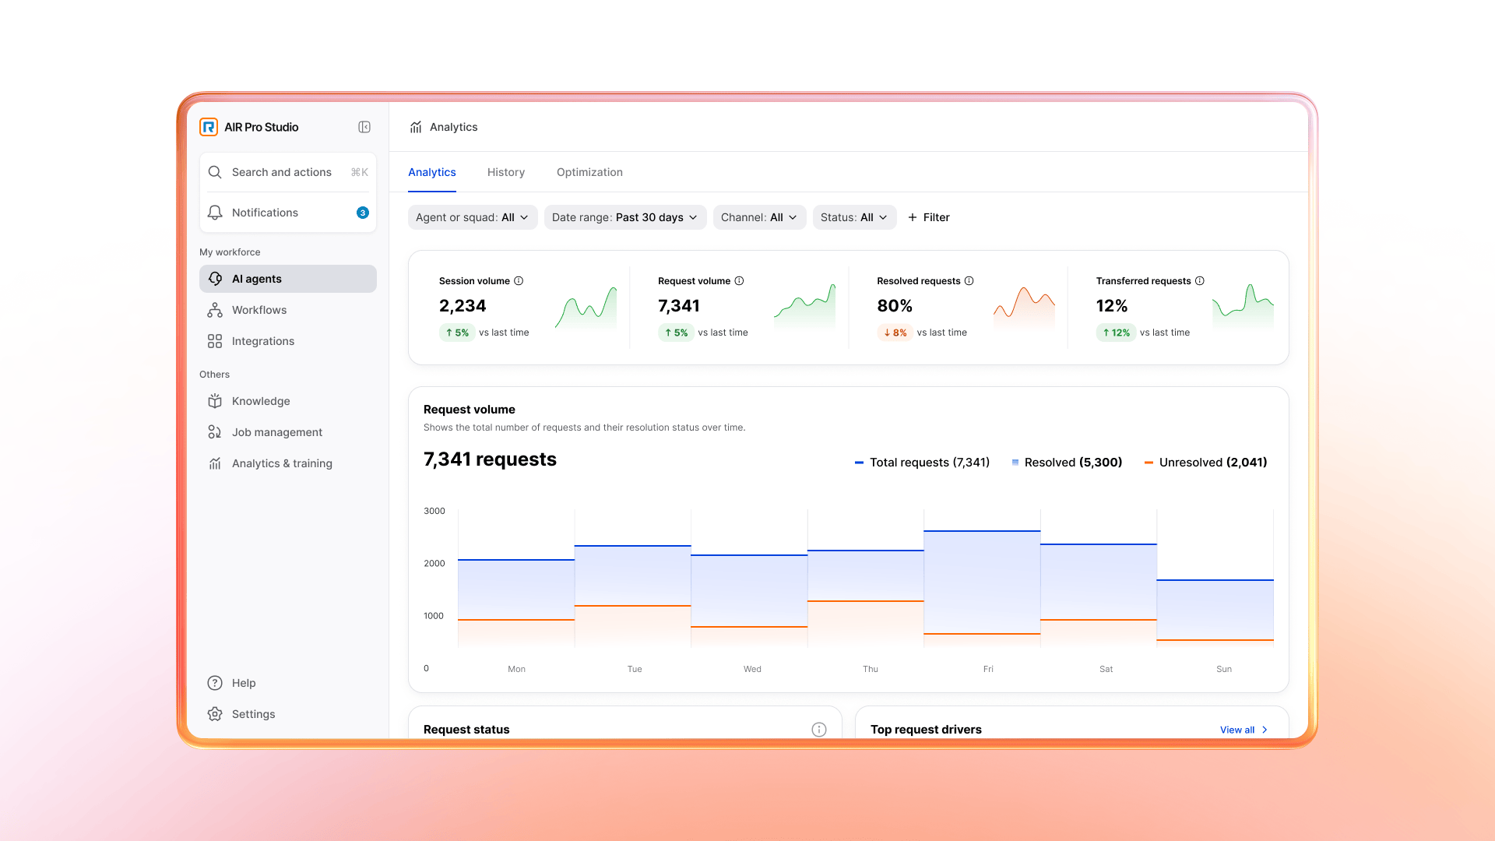1495x841 pixels.
Task: Click View all under Top request drivers
Action: coord(1242,730)
